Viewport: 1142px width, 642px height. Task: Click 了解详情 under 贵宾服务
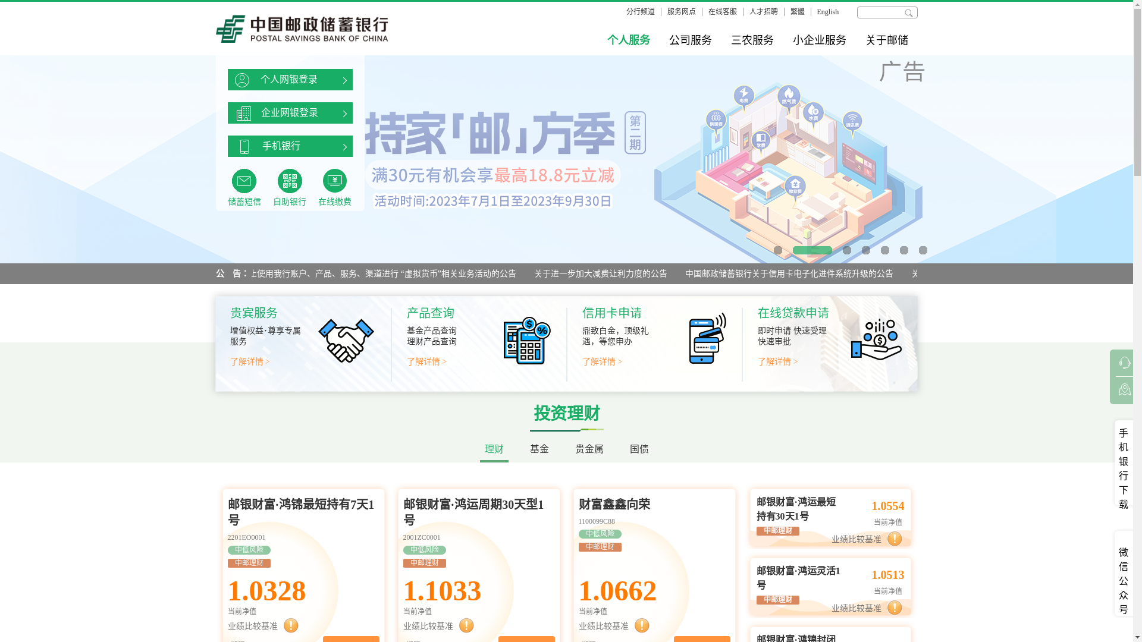tap(250, 361)
